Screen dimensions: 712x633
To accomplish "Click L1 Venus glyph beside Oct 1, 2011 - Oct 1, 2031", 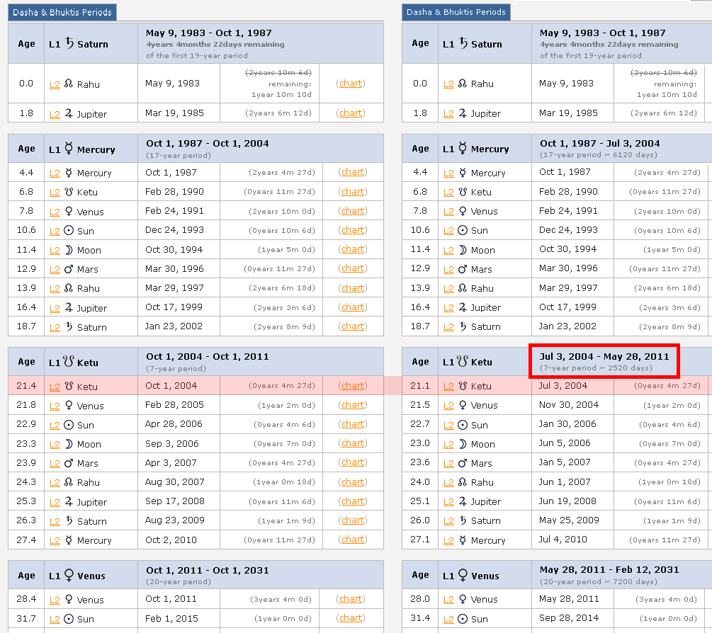I will [x=69, y=576].
